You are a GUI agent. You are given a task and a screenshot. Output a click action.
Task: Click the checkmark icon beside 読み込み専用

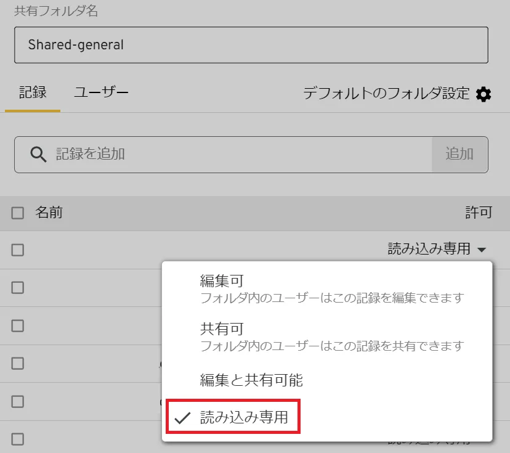[182, 418]
